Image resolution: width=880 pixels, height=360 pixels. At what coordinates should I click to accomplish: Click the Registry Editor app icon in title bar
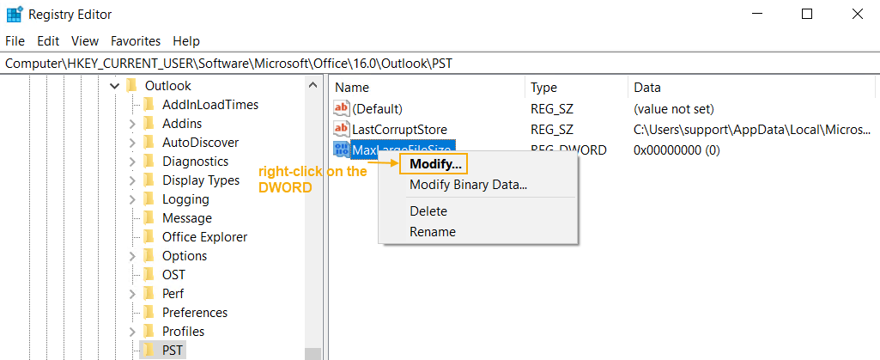click(x=14, y=15)
